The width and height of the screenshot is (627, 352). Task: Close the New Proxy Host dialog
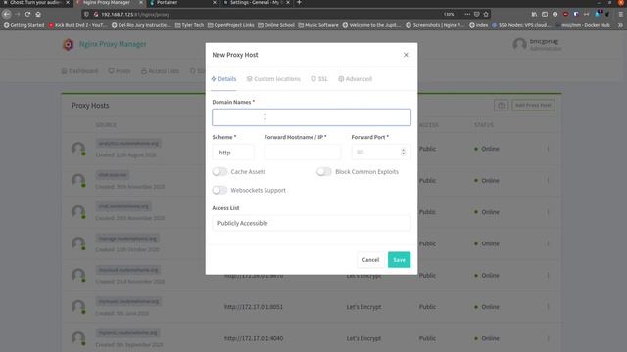406,55
